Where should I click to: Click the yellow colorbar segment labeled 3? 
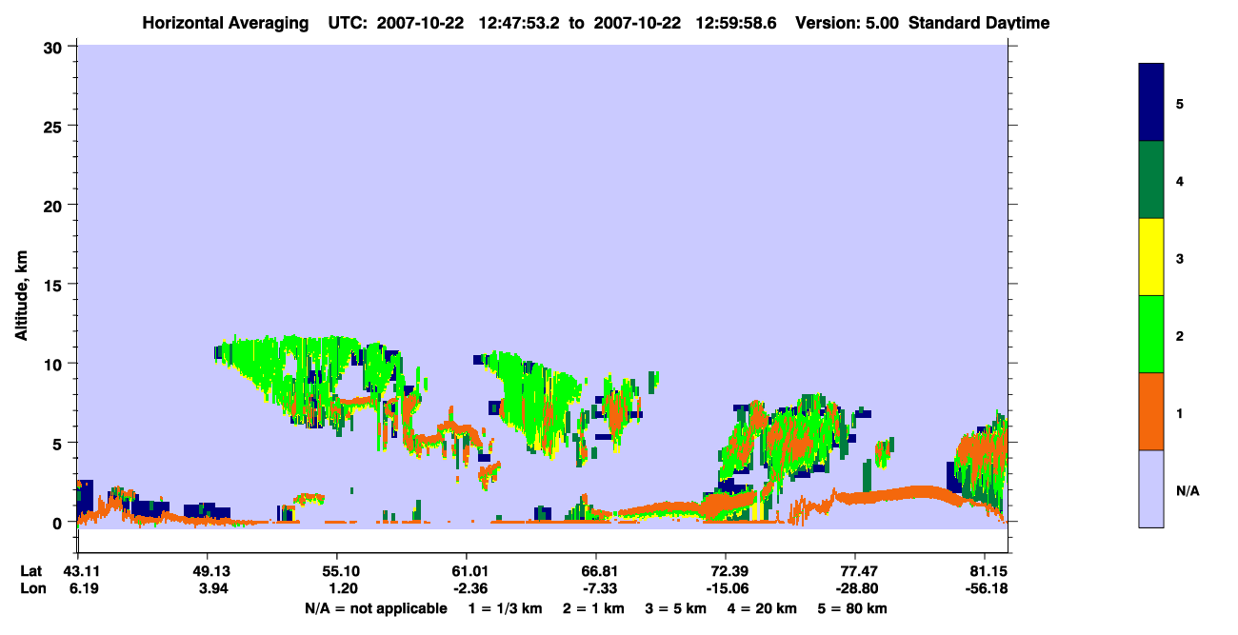click(1151, 257)
